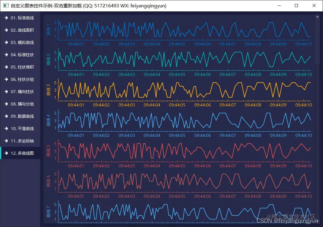Click the arrow icon beside 03. 模拟曲线
The height and width of the screenshot is (227, 323).
6,42
